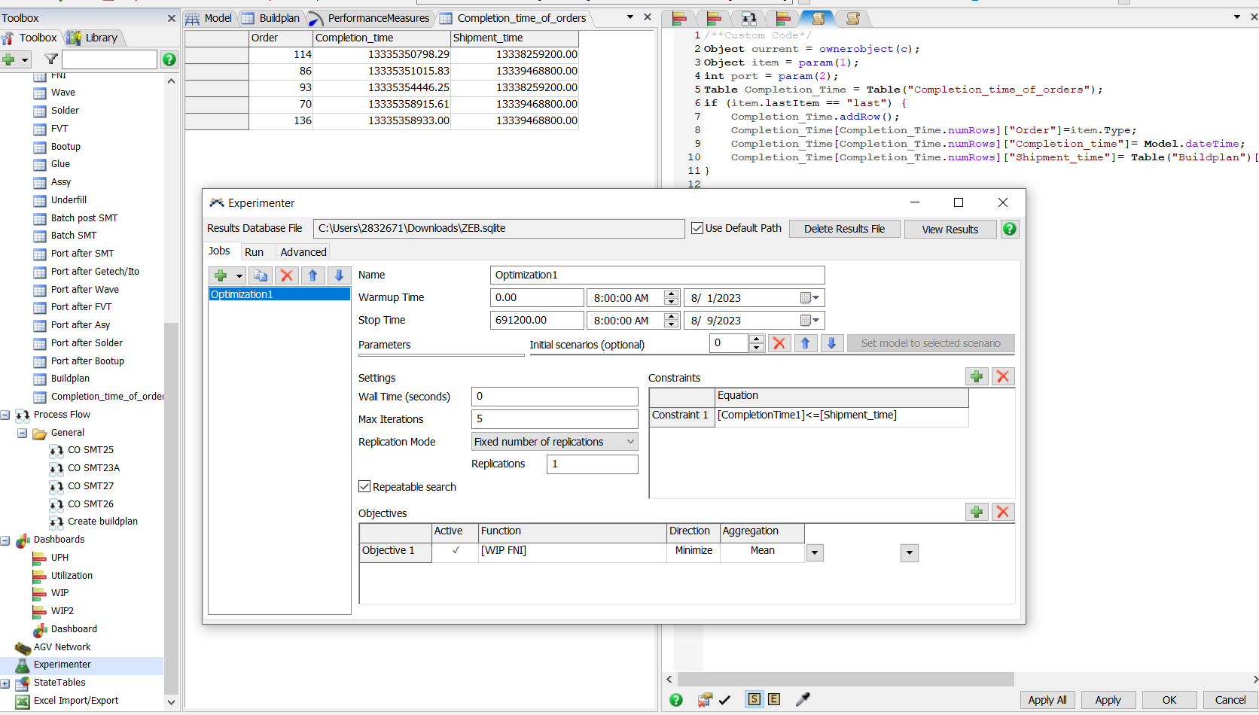This screenshot has height=715, width=1259.
Task: Move the job up in list
Action: coord(312,275)
